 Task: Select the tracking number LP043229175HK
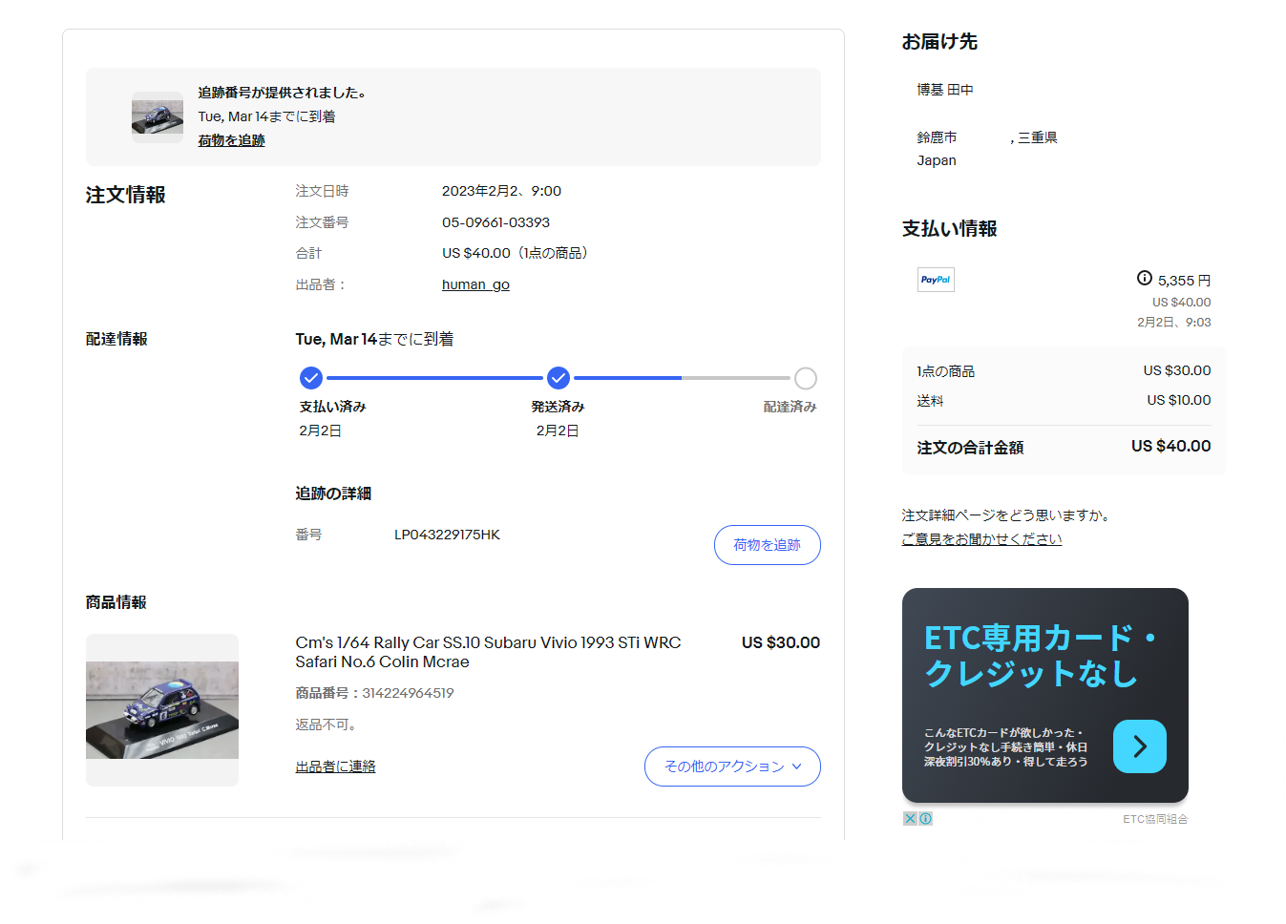447,535
